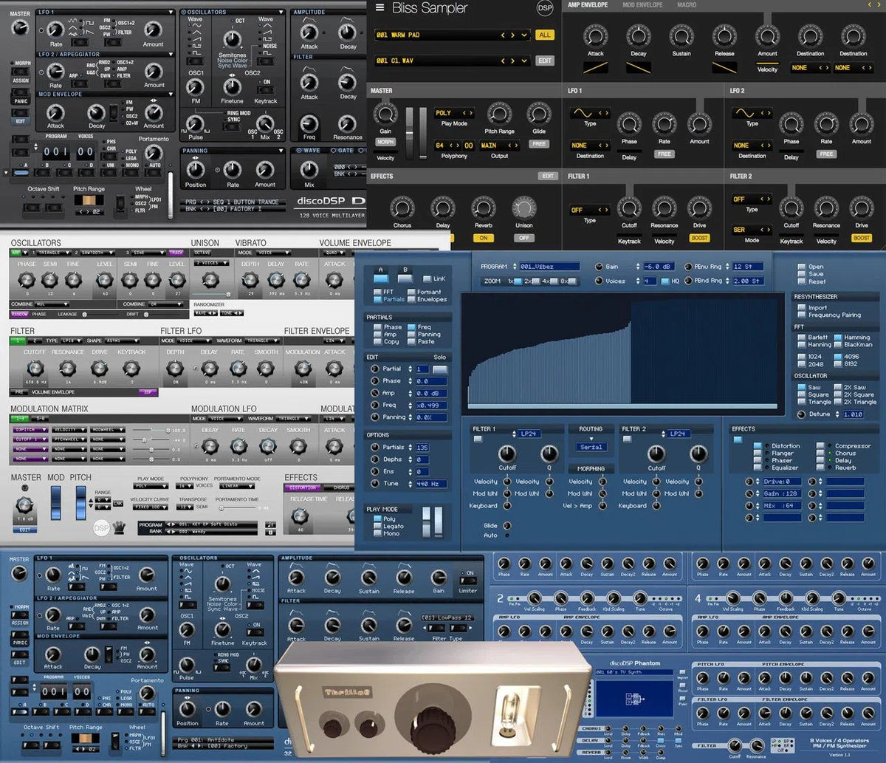Check the Hamming checkbox in the FFT section
886x763 pixels.
(x=837, y=338)
